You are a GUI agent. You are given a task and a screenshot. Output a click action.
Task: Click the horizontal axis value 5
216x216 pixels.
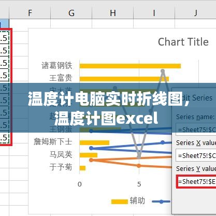[x=139, y=184]
